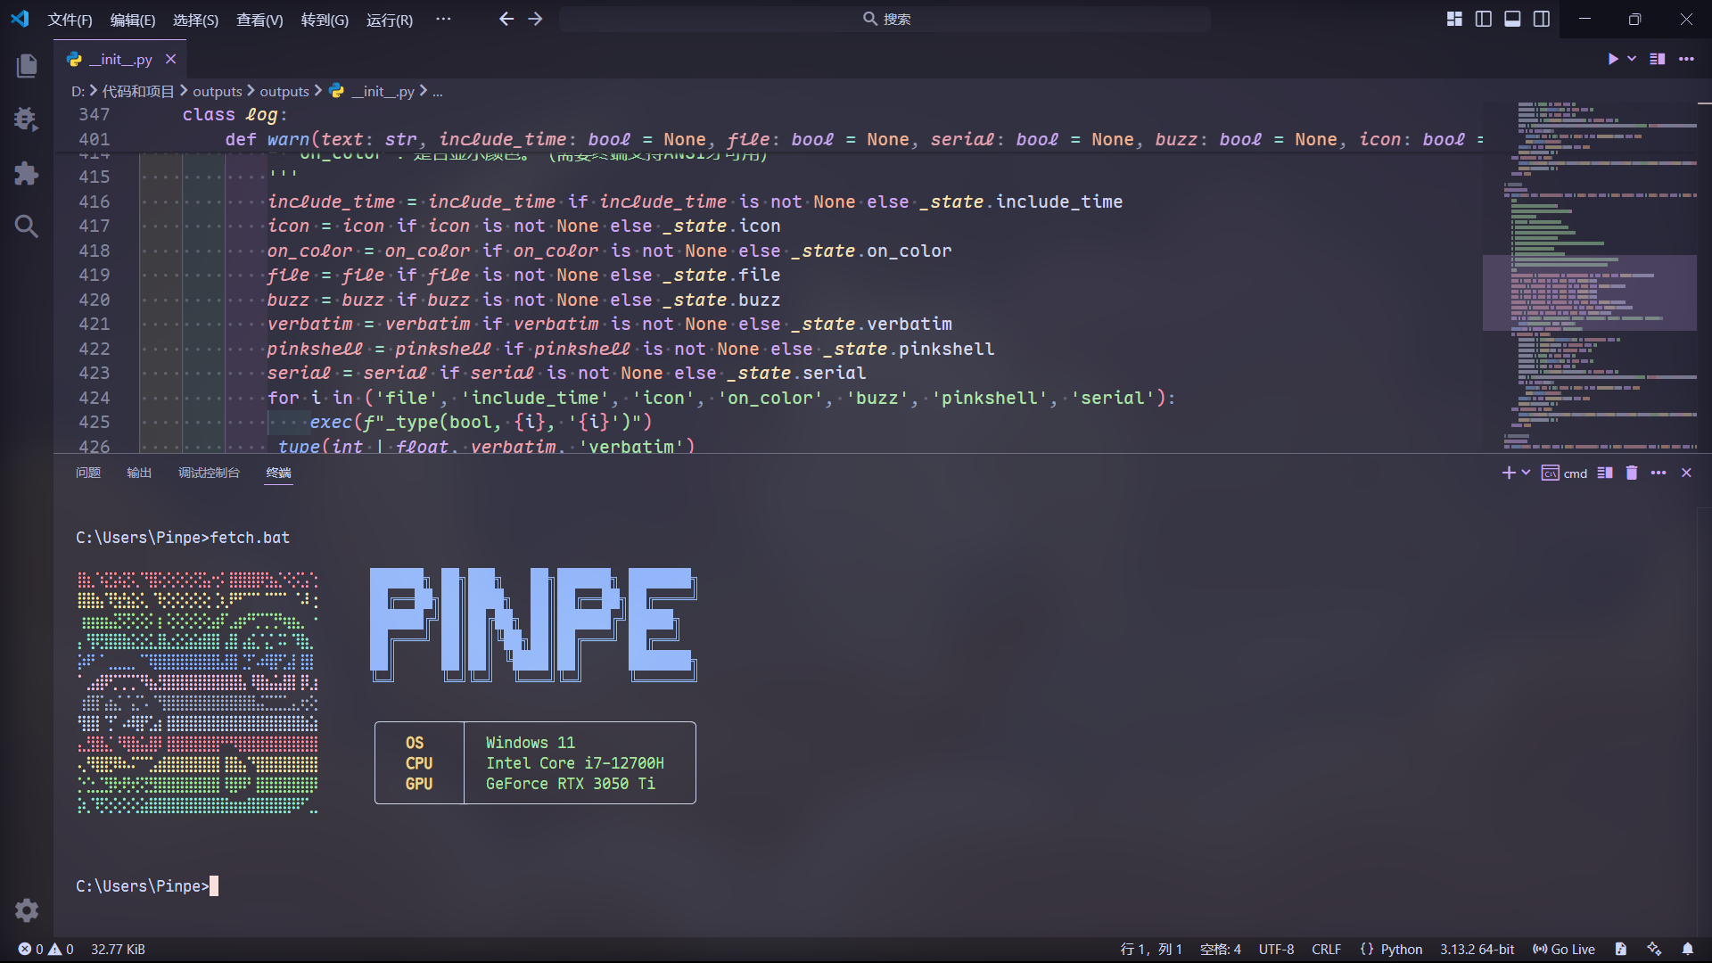Switch to 输出 panel tab

pyautogui.click(x=139, y=473)
